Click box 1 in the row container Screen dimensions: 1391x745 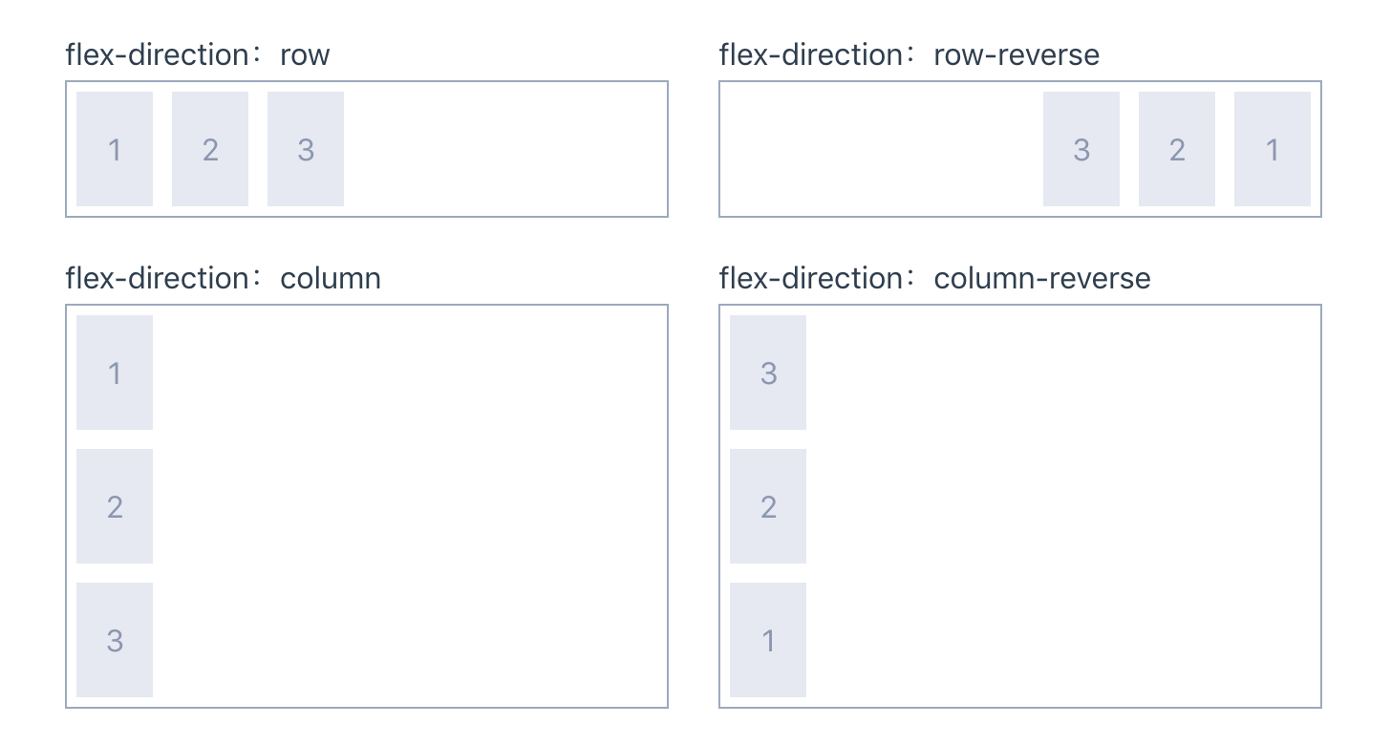[x=115, y=149]
